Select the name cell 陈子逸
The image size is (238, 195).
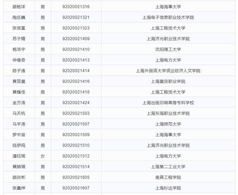tap(19, 71)
